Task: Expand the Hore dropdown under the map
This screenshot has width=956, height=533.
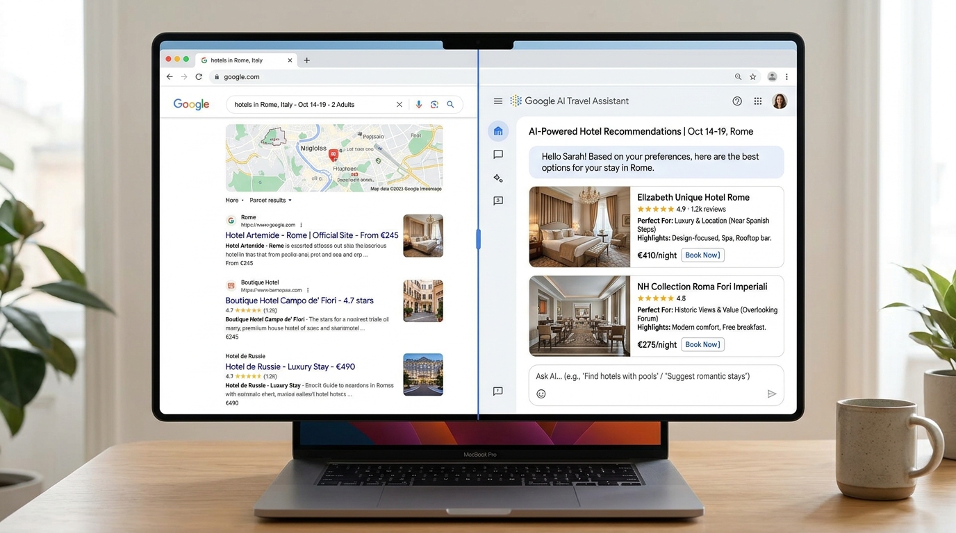Action: 235,201
